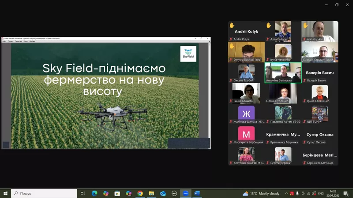Open Microsoft Word from the taskbar
The height and width of the screenshot is (198, 353).
[197, 193]
